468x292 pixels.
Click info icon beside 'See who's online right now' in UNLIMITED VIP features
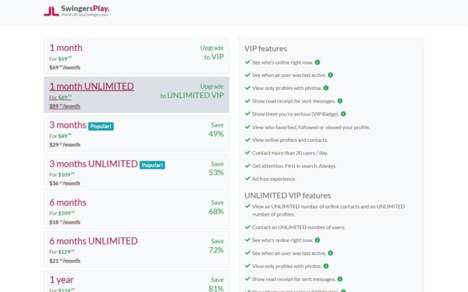(x=317, y=240)
